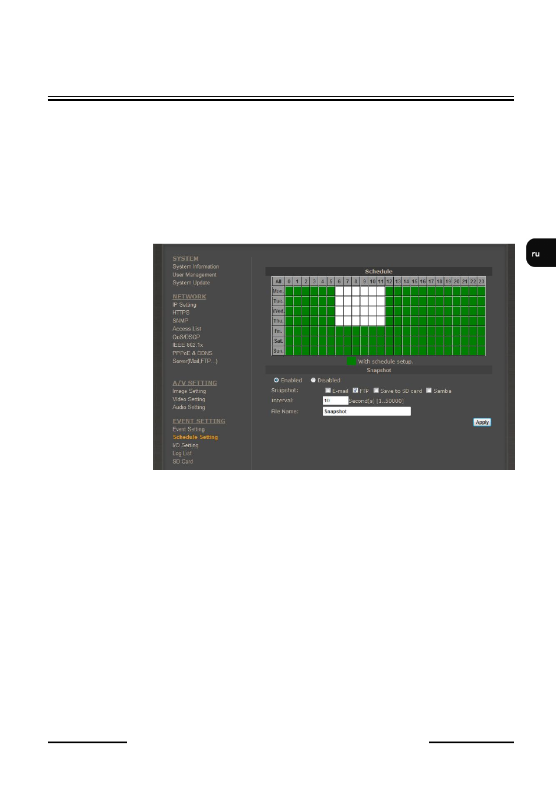Viewport: 556px width, 787px height.
Task: Toggle Wednesday hour 9 schedule cell
Action: point(364,311)
